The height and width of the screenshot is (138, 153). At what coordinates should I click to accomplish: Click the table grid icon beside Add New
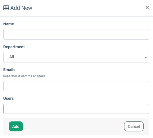point(6,8)
